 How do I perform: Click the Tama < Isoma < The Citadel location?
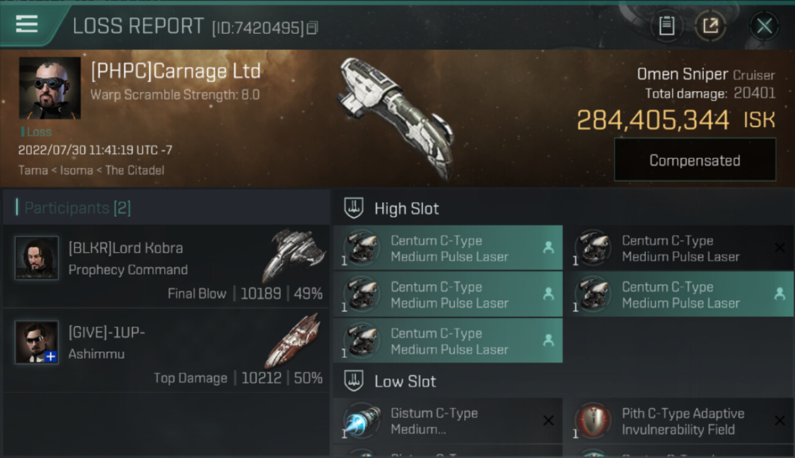91,170
